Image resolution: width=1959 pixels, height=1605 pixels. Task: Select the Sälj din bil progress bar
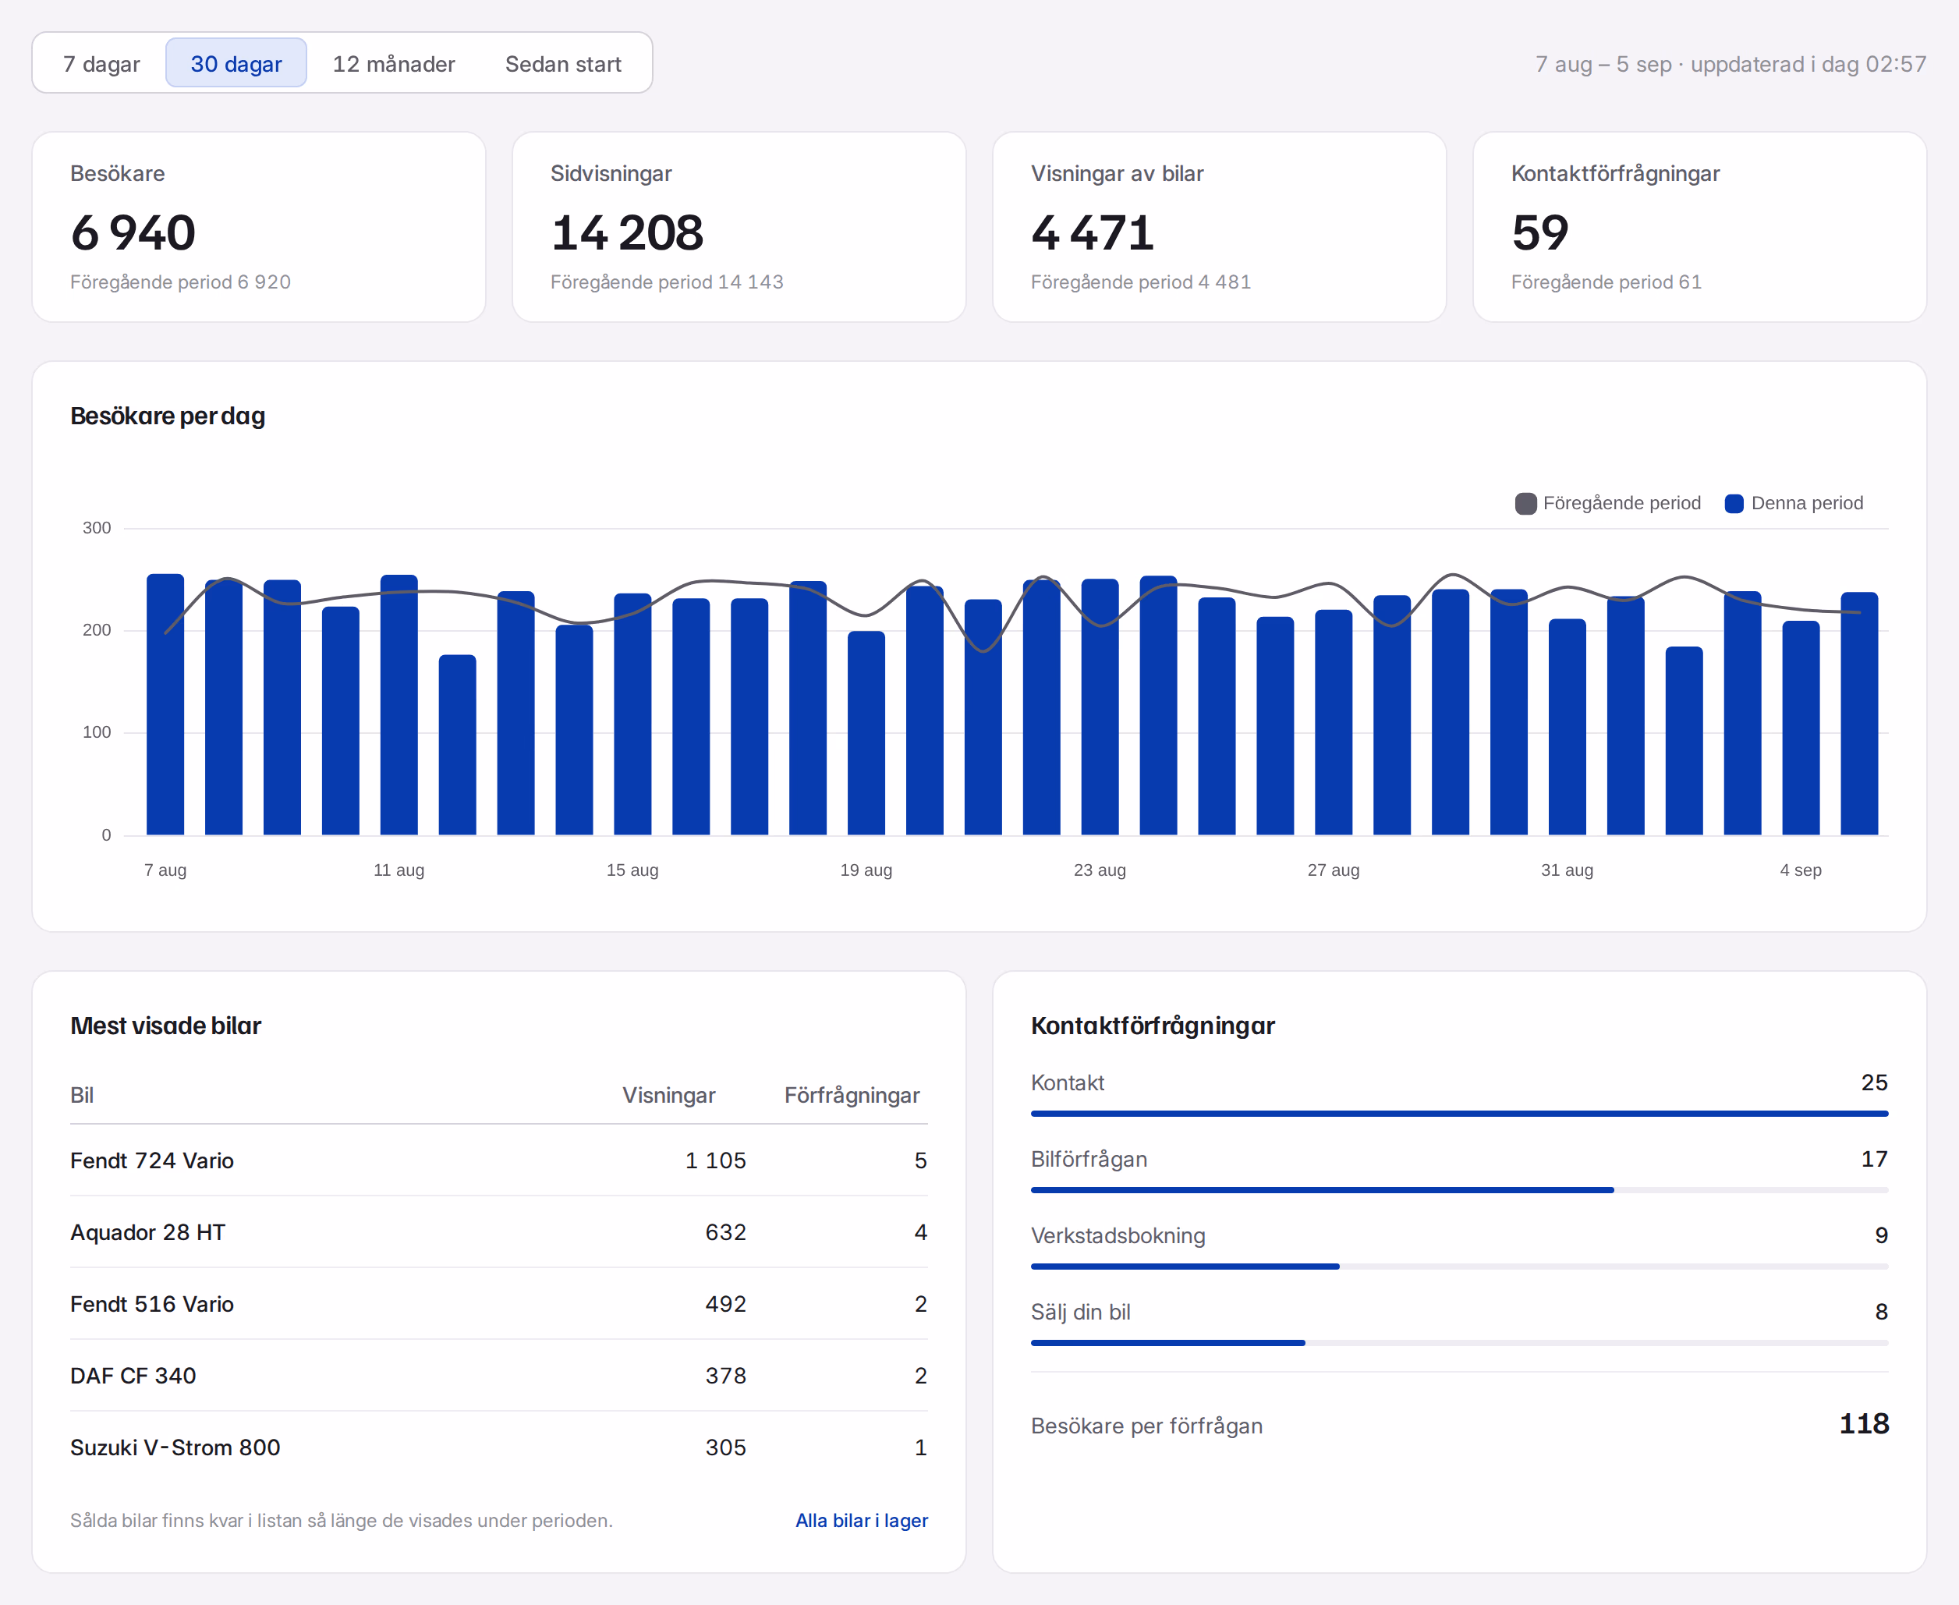1459,1342
